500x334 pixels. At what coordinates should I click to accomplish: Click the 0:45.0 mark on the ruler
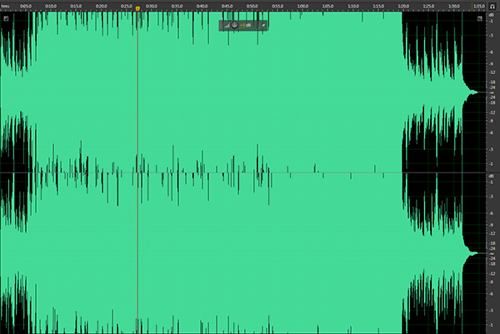(x=226, y=7)
